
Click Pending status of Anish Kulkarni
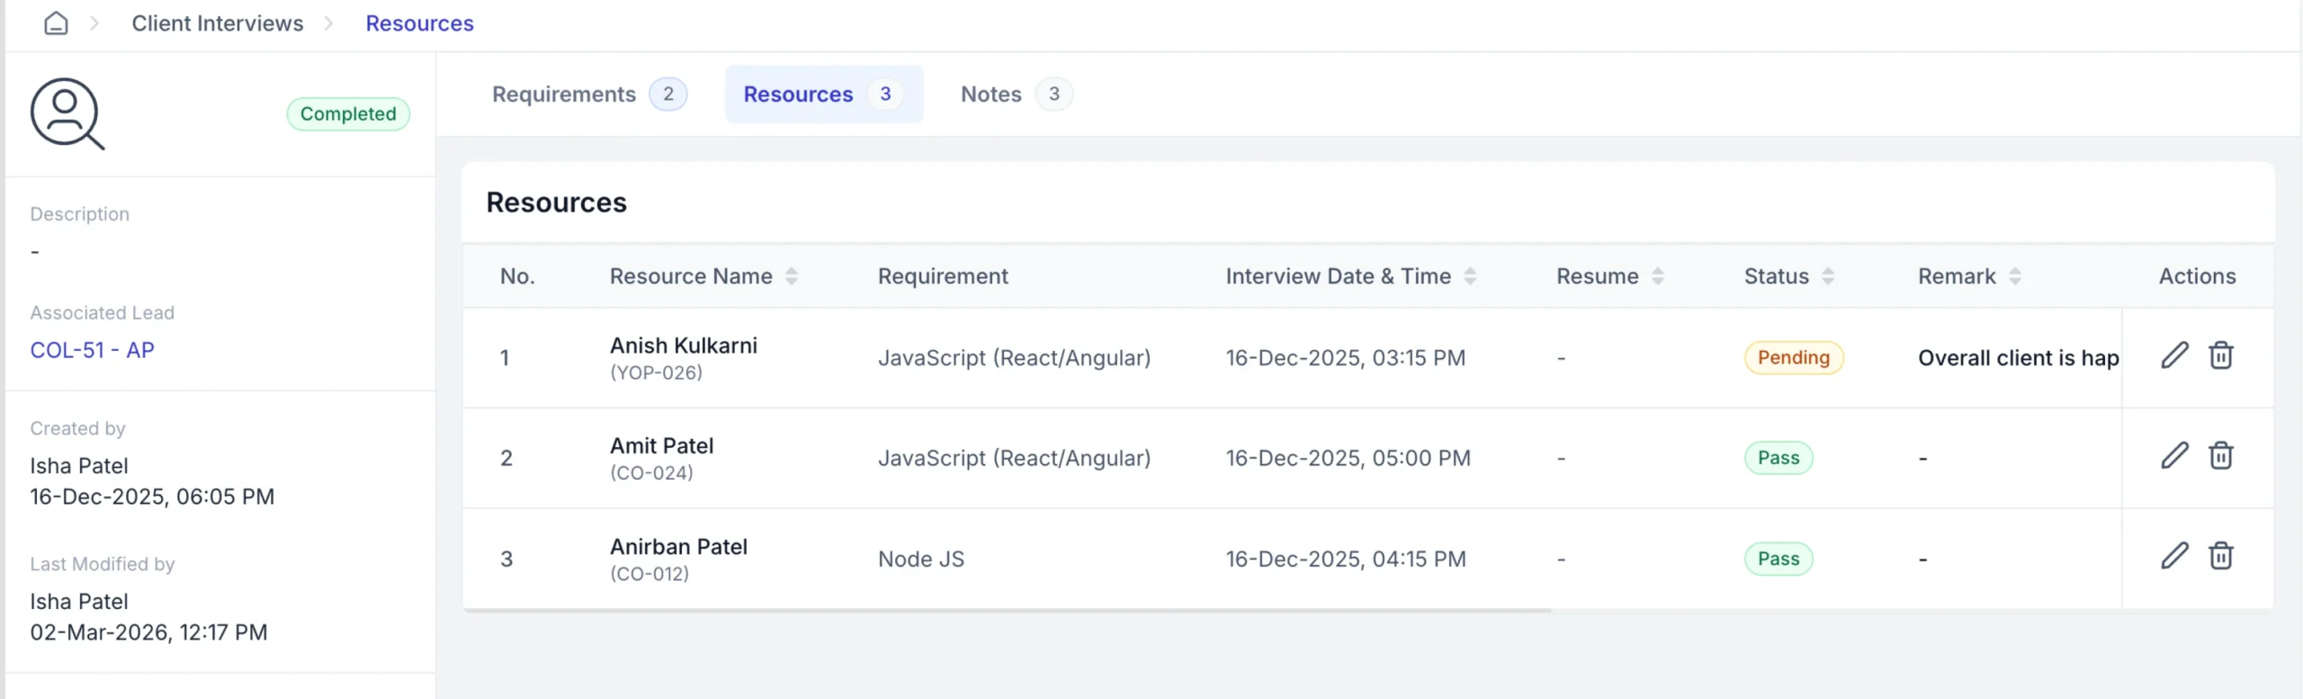(1793, 358)
